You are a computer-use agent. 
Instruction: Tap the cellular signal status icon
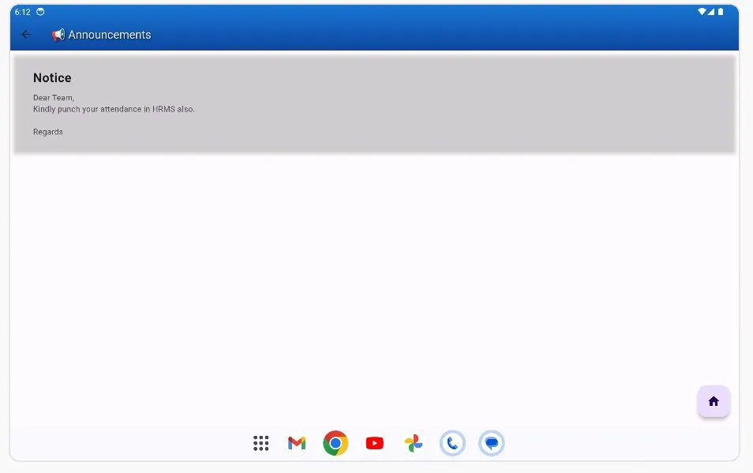pyautogui.click(x=710, y=12)
